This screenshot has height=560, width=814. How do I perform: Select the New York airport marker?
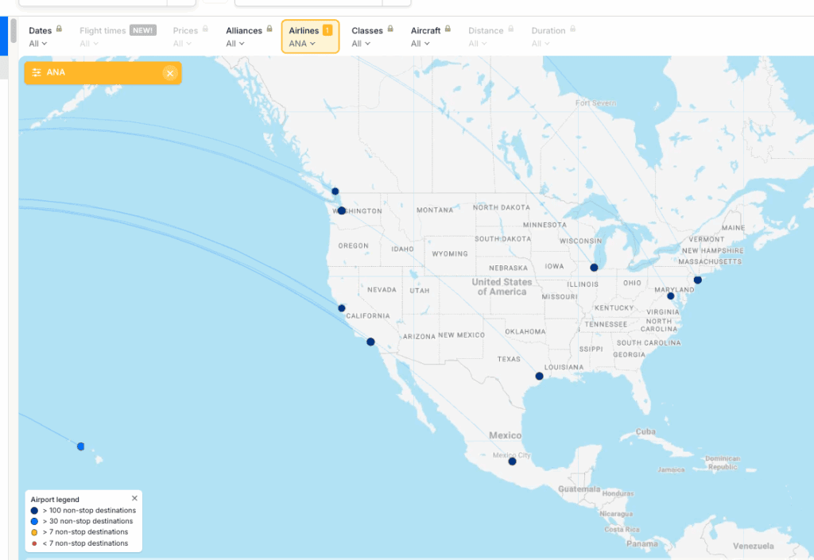click(x=698, y=280)
